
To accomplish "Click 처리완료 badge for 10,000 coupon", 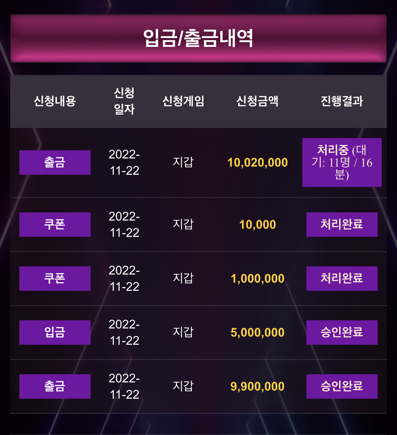I will [x=342, y=225].
